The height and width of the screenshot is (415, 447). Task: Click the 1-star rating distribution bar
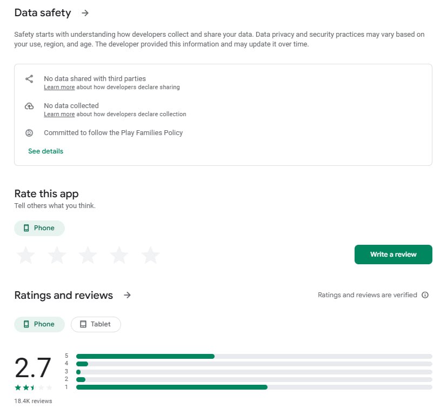[254, 387]
